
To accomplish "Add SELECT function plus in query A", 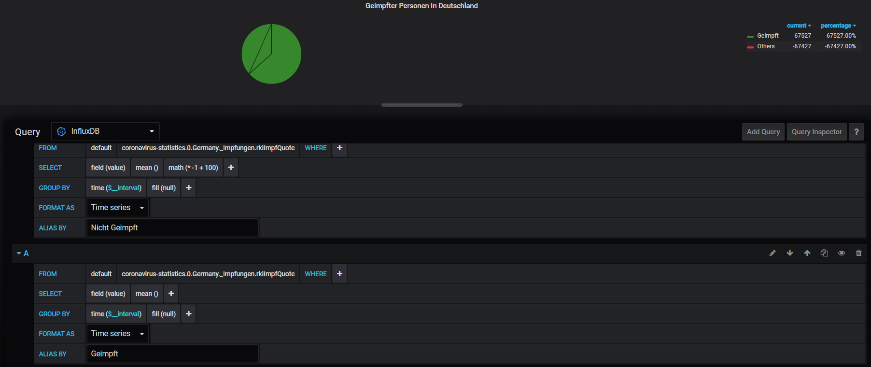I will 171,294.
